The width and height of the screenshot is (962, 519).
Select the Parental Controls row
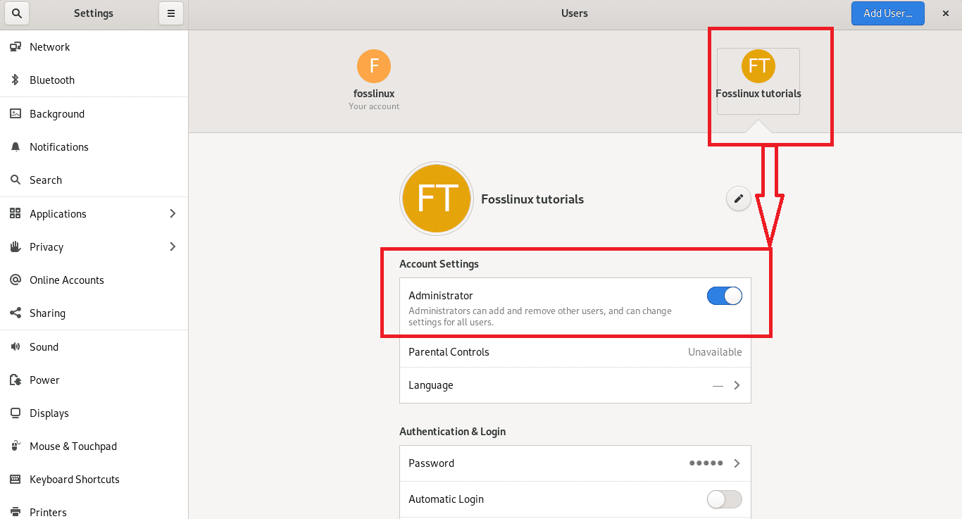tap(575, 351)
